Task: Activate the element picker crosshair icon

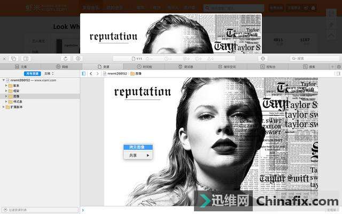Action: (x=263, y=58)
